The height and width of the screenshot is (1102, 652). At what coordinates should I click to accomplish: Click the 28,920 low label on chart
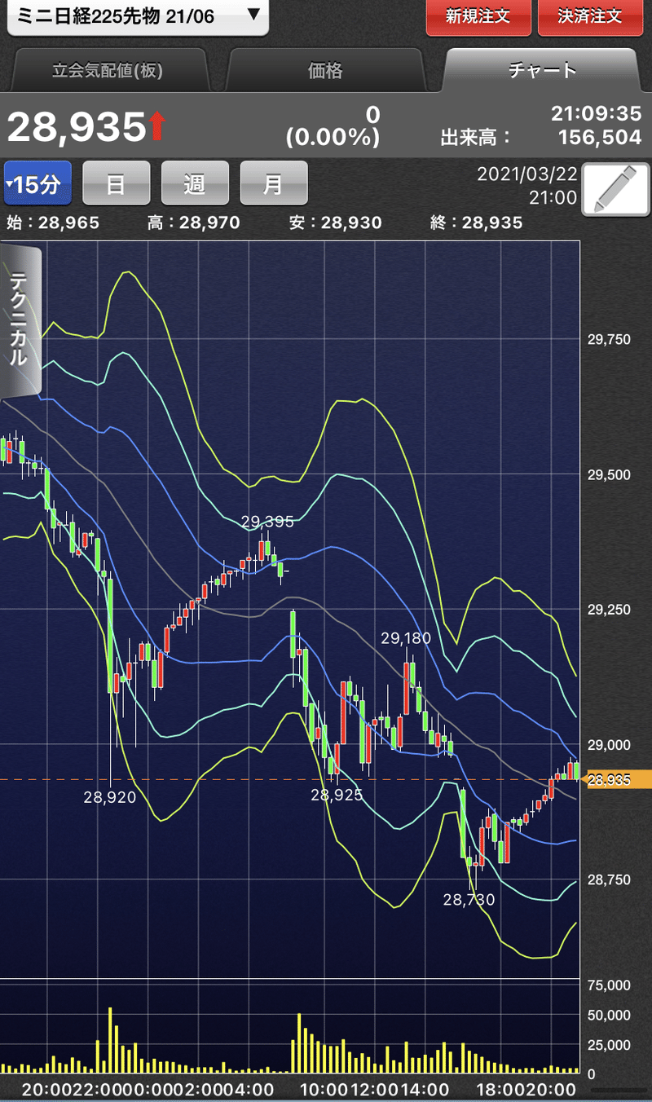coord(109,797)
